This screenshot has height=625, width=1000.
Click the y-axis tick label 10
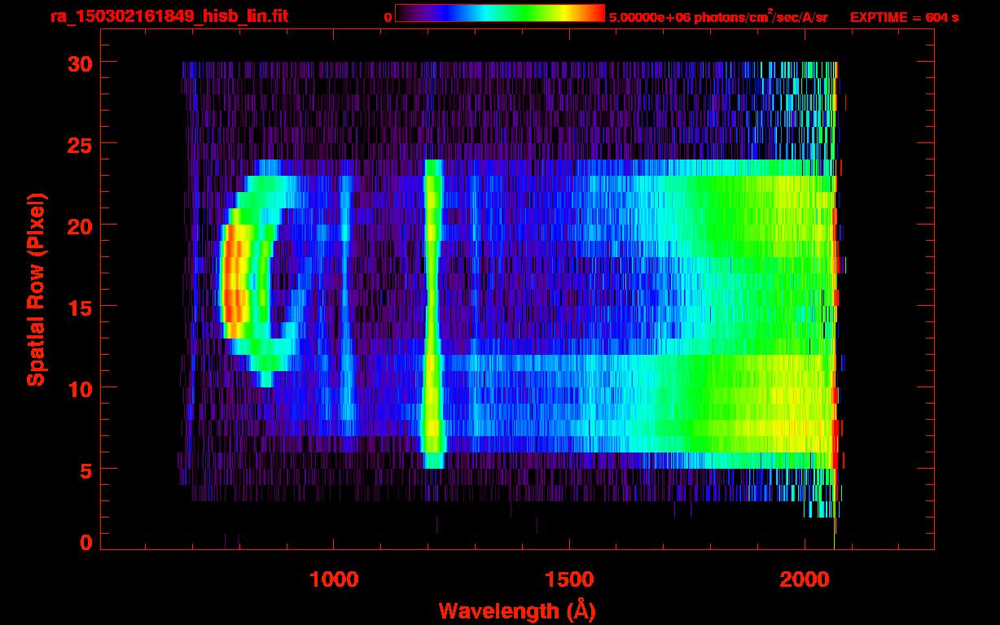79,388
